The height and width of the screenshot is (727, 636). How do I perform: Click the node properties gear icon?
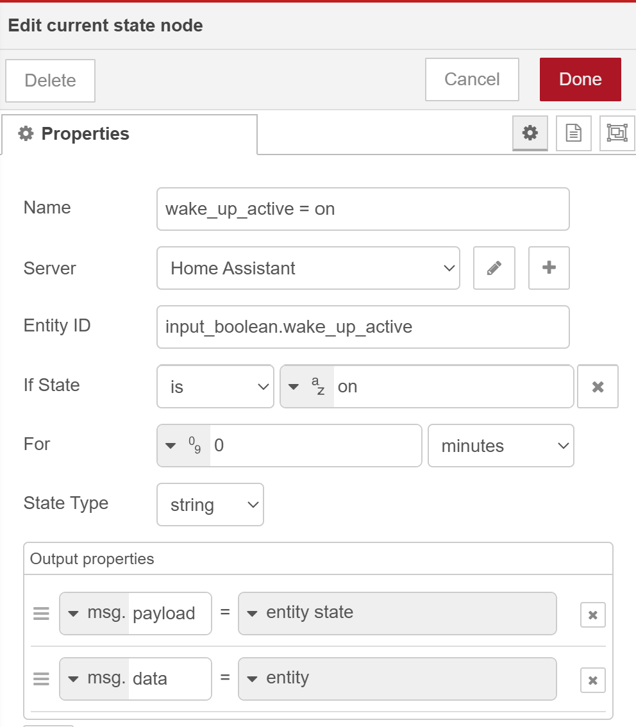530,133
